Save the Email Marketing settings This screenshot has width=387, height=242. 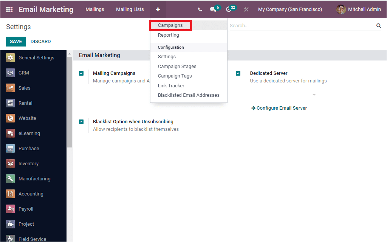pos(15,41)
